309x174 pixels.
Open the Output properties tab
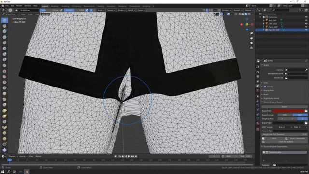[x=258, y=77]
